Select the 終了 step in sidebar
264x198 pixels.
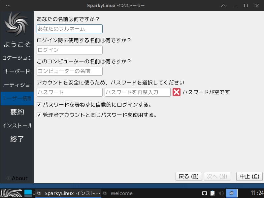(17, 139)
